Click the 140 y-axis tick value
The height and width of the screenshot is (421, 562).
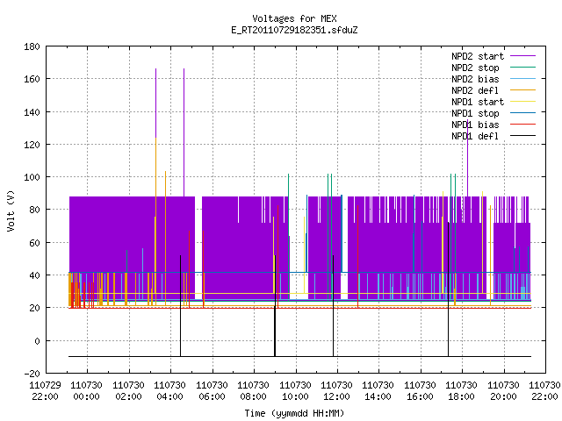(32, 112)
